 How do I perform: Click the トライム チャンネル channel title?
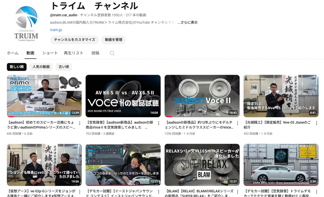94,6
